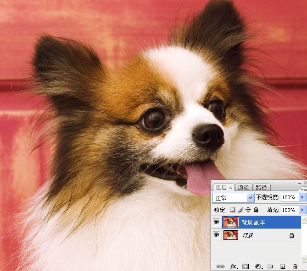Image resolution: width=307 pixels, height=271 pixels.
Task: Create a new layer group folder
Action: point(270,266)
